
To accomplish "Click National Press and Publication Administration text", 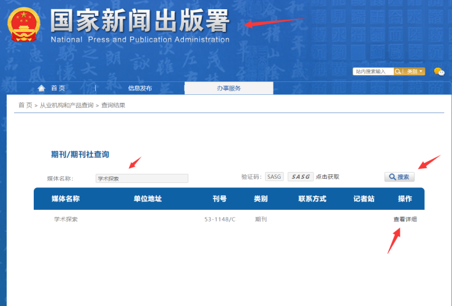I will (x=140, y=39).
